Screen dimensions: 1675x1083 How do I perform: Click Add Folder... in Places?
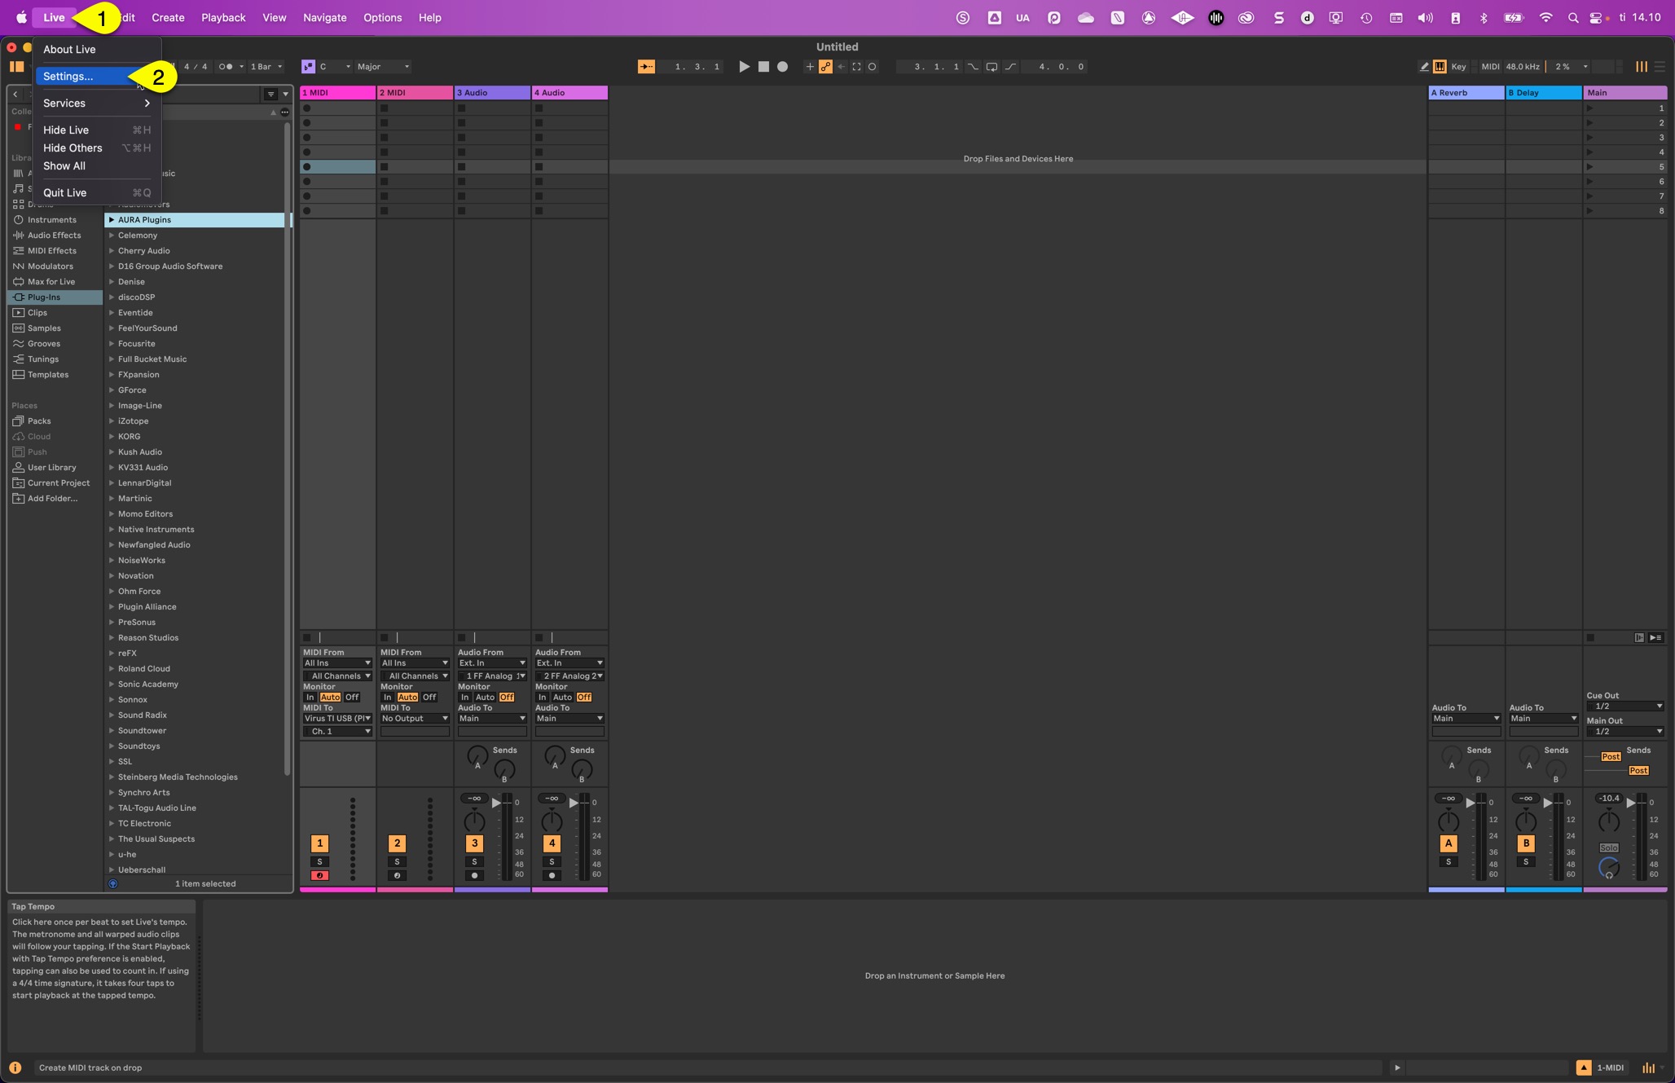pyautogui.click(x=52, y=499)
